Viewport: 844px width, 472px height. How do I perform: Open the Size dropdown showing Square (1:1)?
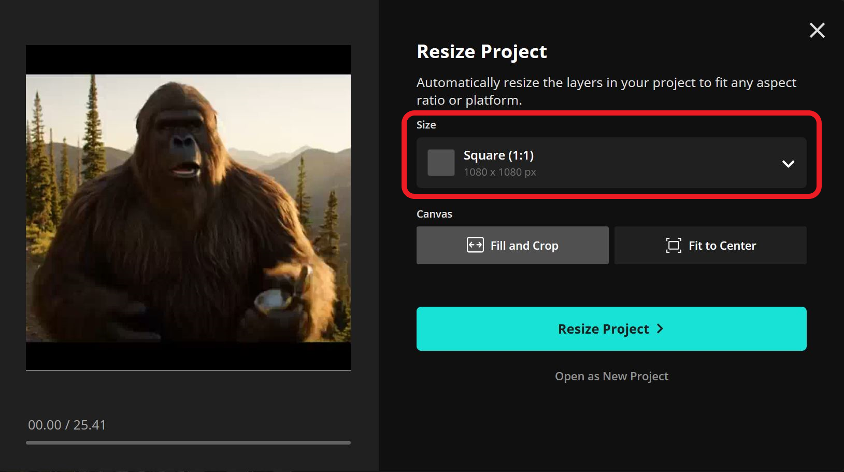[611, 163]
